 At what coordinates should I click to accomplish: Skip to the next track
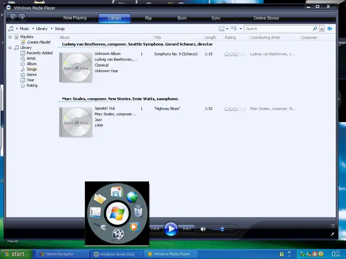187,229
